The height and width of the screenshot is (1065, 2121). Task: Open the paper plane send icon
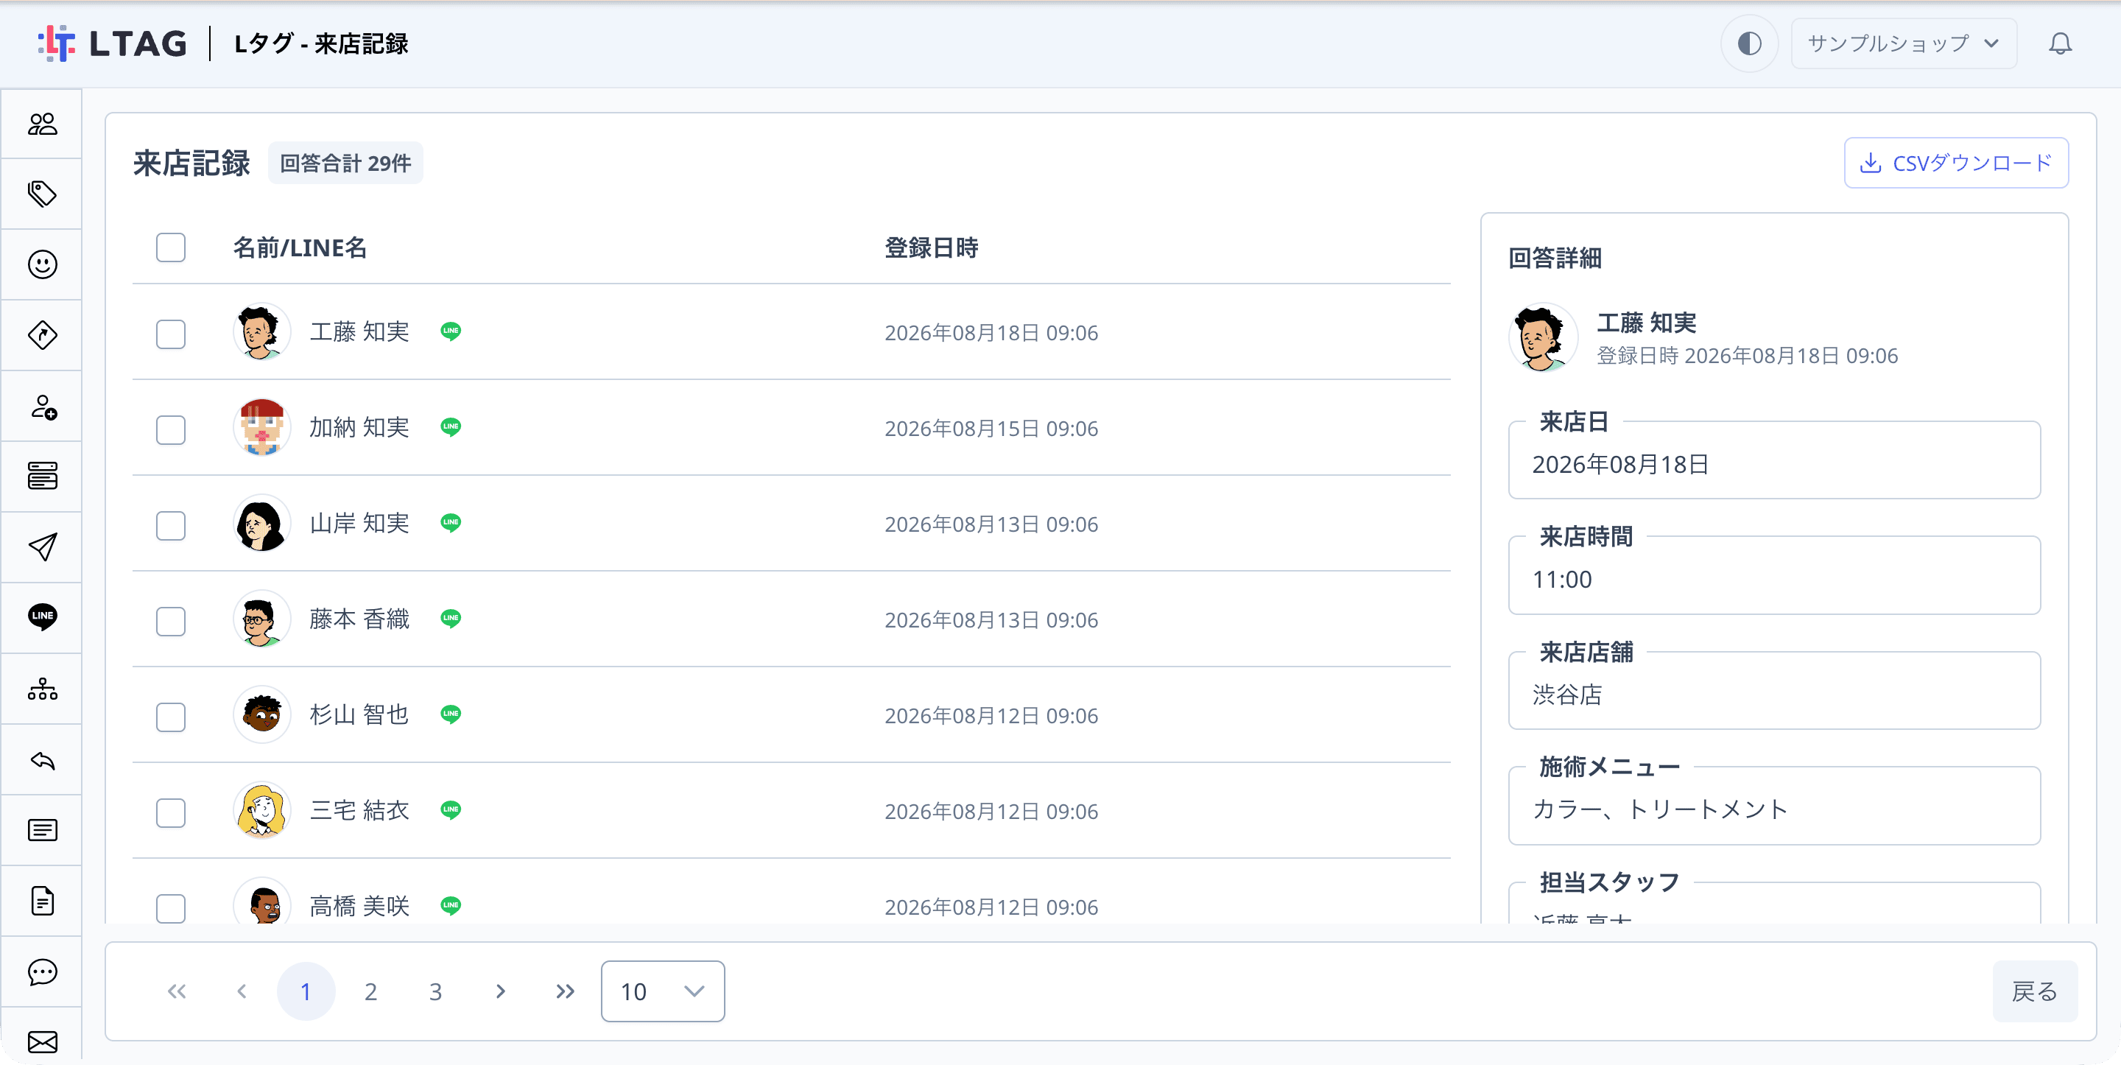(42, 547)
